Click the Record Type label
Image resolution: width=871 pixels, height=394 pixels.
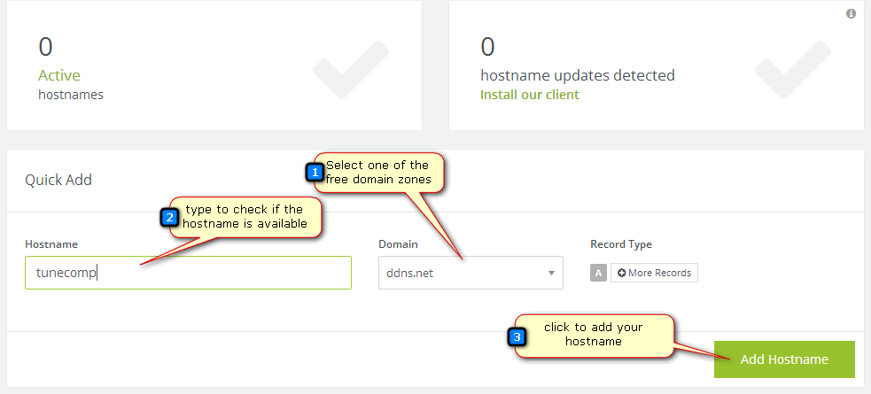coord(621,244)
